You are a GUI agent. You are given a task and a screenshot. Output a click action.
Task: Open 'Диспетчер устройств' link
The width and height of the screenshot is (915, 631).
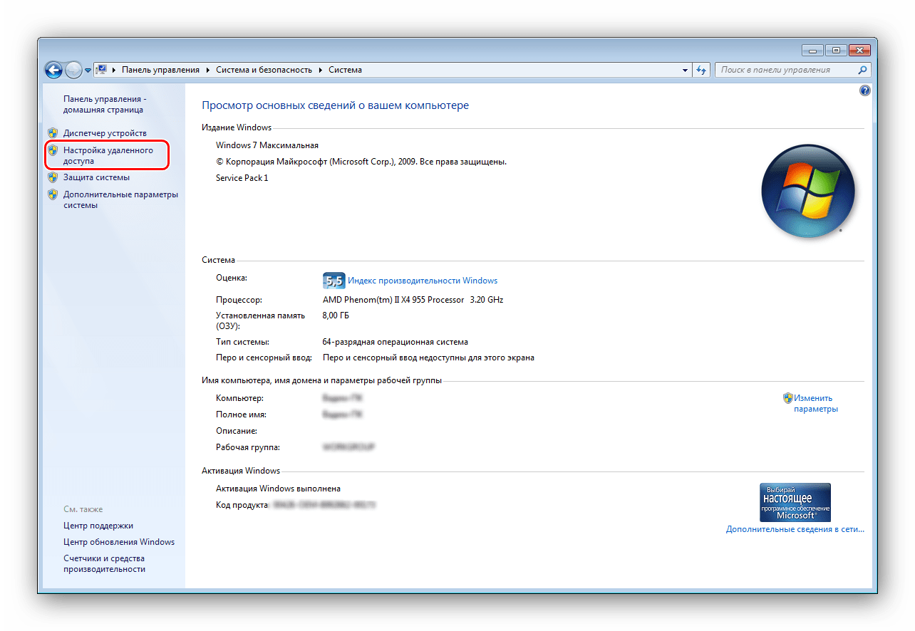105,133
